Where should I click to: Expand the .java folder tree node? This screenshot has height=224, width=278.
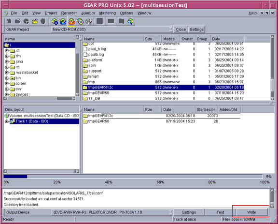pos(7,62)
